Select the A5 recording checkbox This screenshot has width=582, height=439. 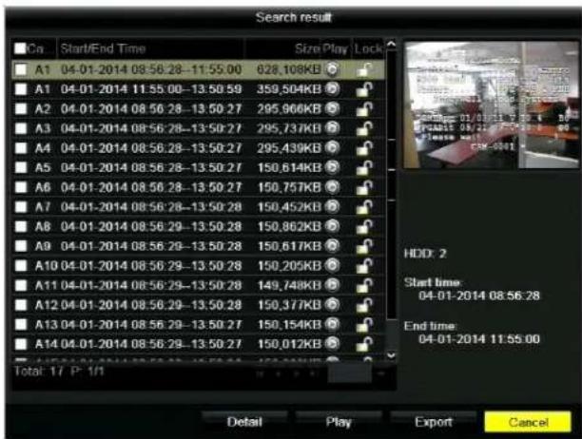tap(21, 167)
